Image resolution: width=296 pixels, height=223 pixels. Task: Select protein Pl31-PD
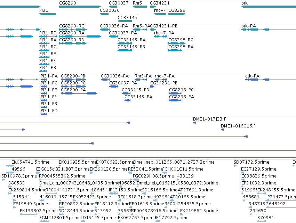(x=43, y=114)
